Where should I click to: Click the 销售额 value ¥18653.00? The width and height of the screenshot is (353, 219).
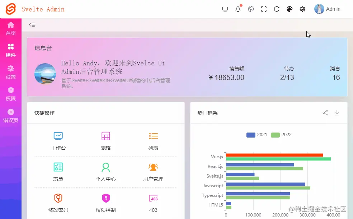click(x=226, y=78)
